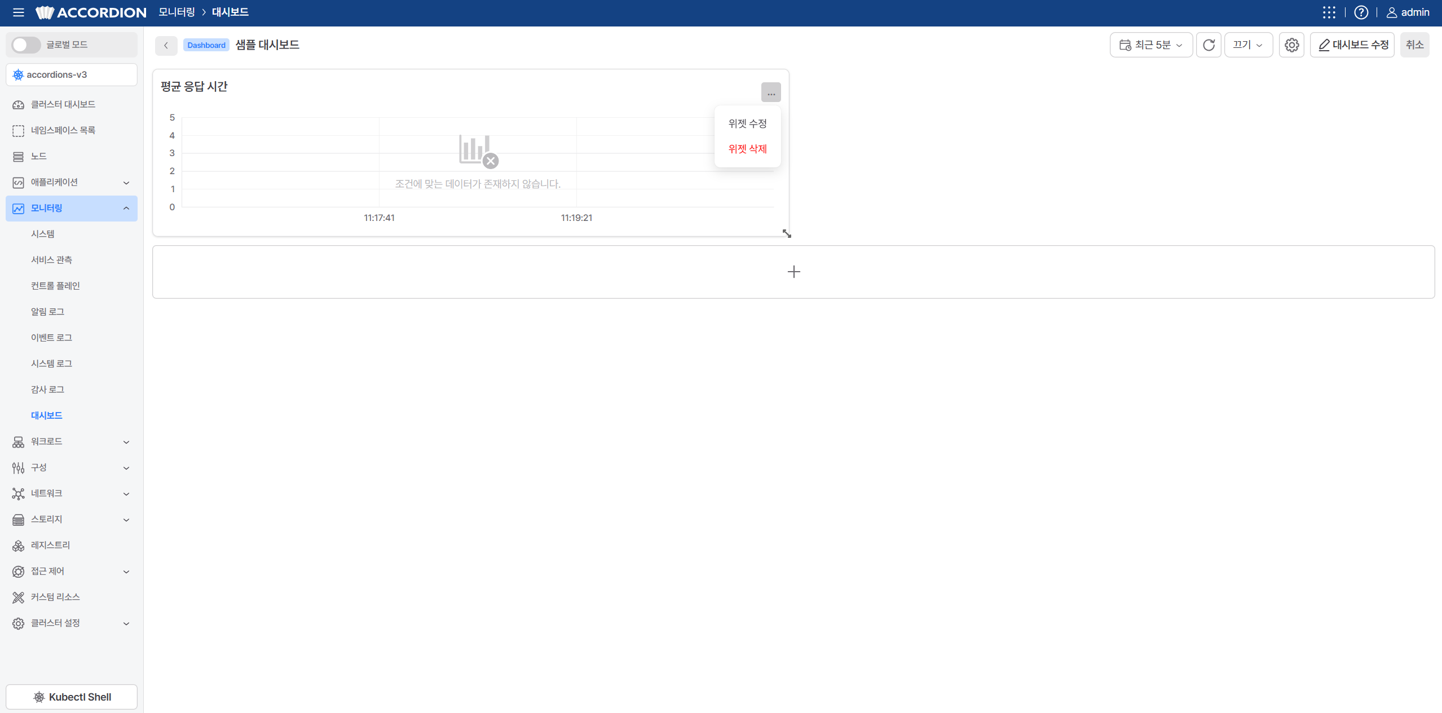The image size is (1442, 713).
Task: Open 레지스트리 in sidebar
Action: 72,545
